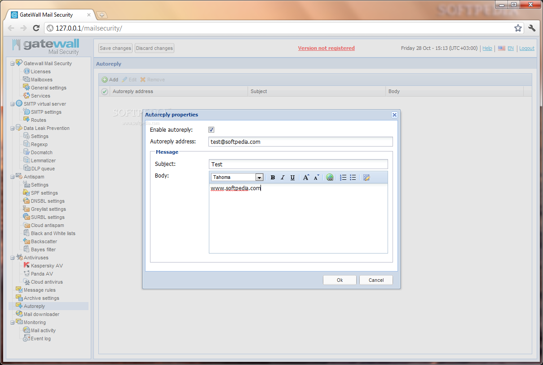The width and height of the screenshot is (543, 365).
Task: Toggle underline formatting in body editor
Action: click(x=292, y=178)
